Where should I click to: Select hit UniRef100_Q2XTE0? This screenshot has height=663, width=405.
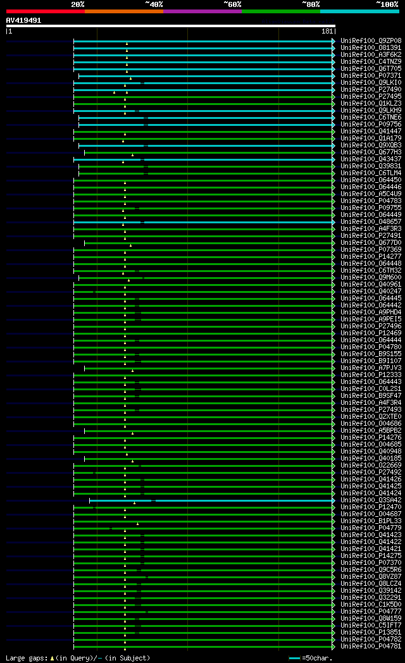(371, 416)
